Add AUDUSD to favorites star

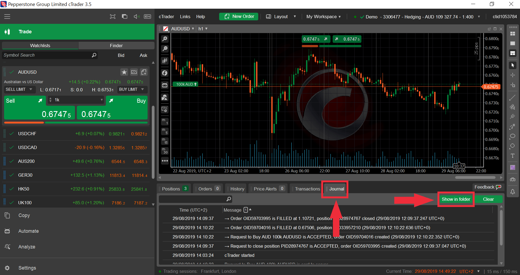124,72
